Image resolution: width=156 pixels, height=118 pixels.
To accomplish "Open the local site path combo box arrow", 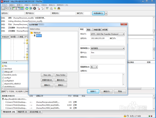I will (x=154, y=37).
